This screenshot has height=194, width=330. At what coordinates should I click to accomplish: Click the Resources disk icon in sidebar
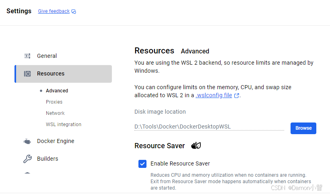27,74
